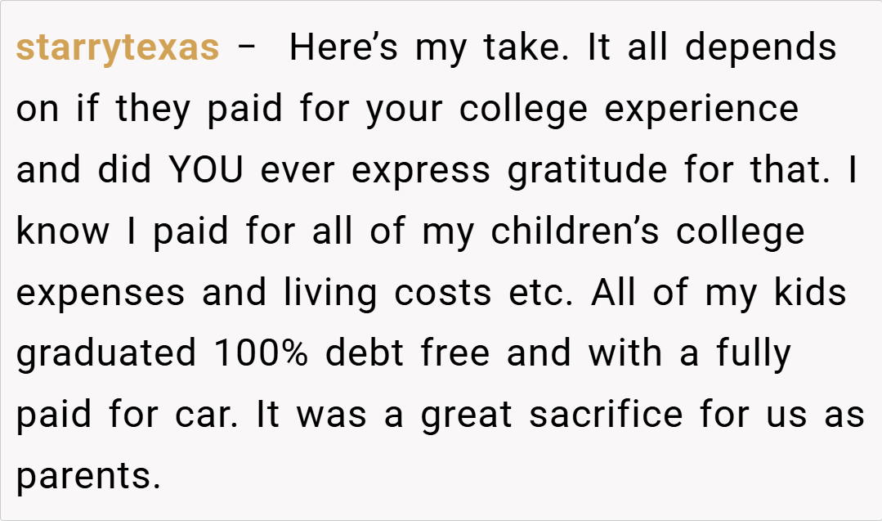Click the word "Here's" in the comment

tap(344, 48)
